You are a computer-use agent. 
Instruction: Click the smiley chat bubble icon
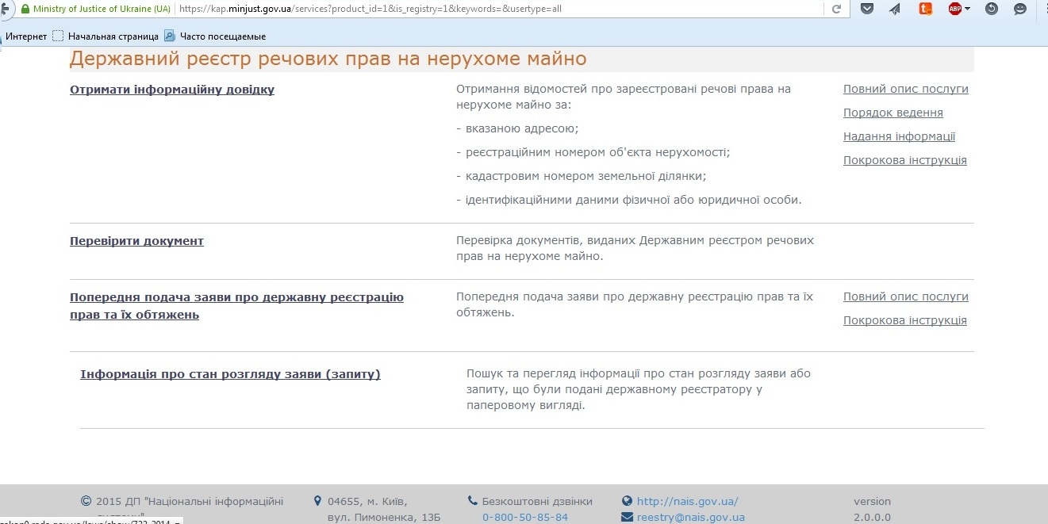1020,10
